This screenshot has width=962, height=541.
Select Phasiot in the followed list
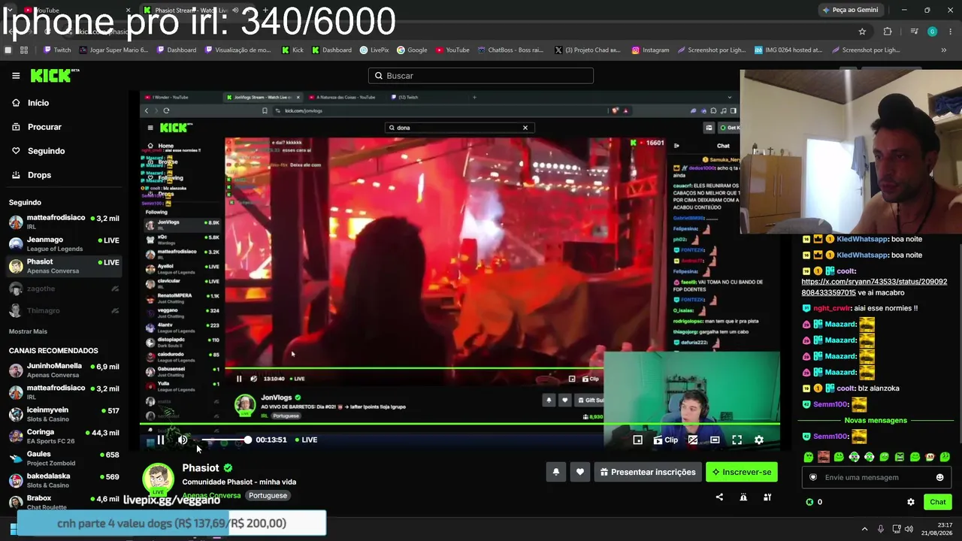point(64,266)
